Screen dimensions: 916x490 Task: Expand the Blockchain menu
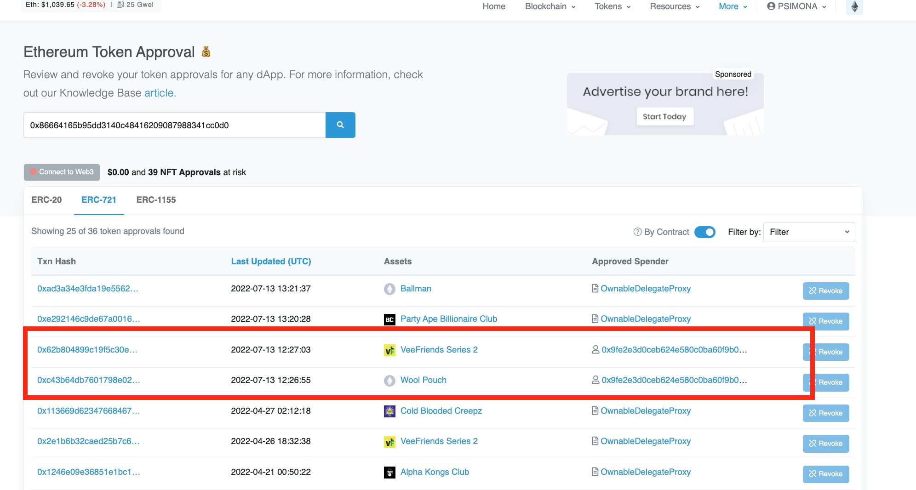pyautogui.click(x=550, y=6)
